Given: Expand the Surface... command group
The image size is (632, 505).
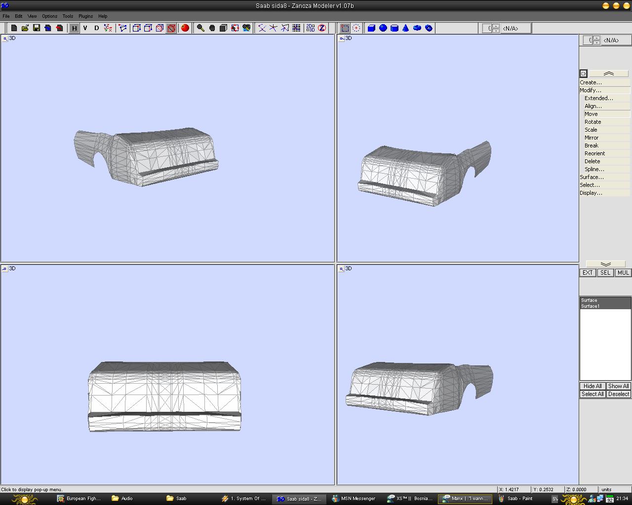Looking at the screenshot, I should click(x=592, y=177).
